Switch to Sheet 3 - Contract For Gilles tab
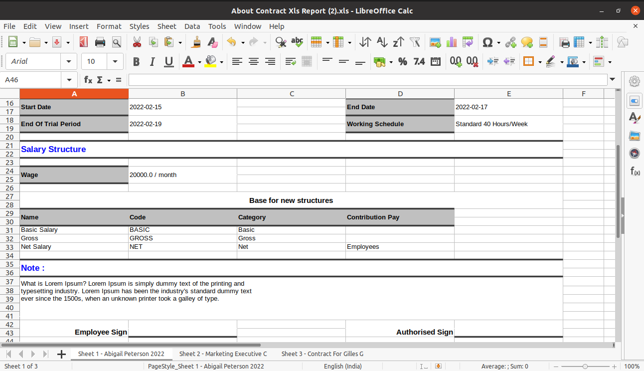 pos(322,354)
